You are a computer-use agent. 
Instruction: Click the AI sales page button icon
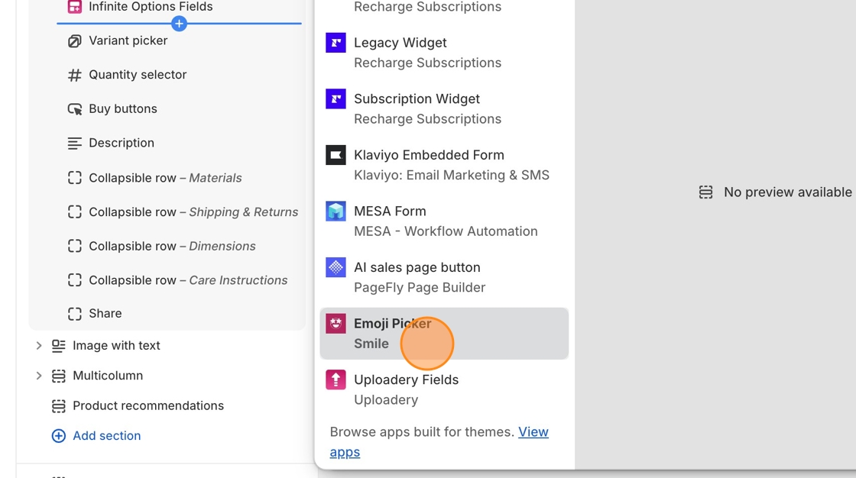pos(336,267)
